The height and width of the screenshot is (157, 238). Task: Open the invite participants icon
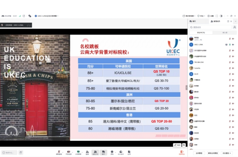tap(87, 152)
